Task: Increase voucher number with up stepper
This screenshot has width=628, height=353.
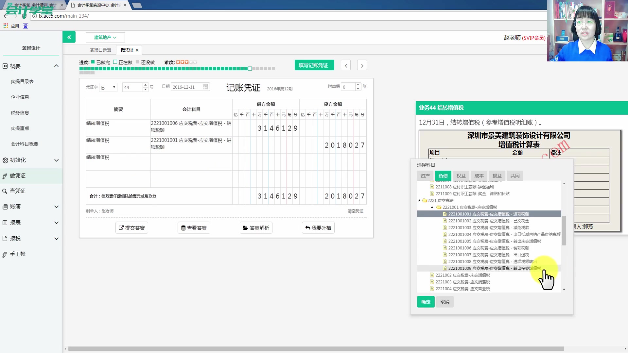Action: click(x=146, y=85)
